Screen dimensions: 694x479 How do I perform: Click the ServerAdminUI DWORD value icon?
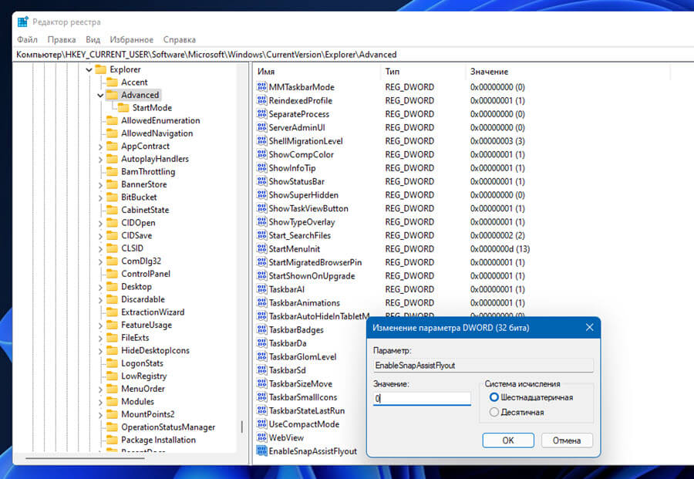pyautogui.click(x=261, y=127)
